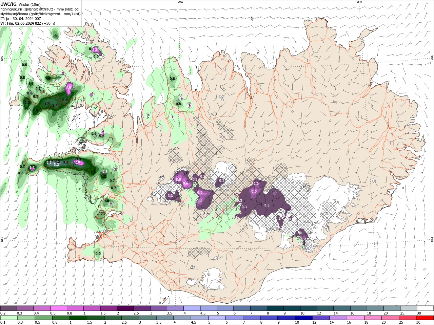
Task: Click the 'VT: Fim. 02.05.2024 02Z (+50 h)' line
Action: point(28,23)
